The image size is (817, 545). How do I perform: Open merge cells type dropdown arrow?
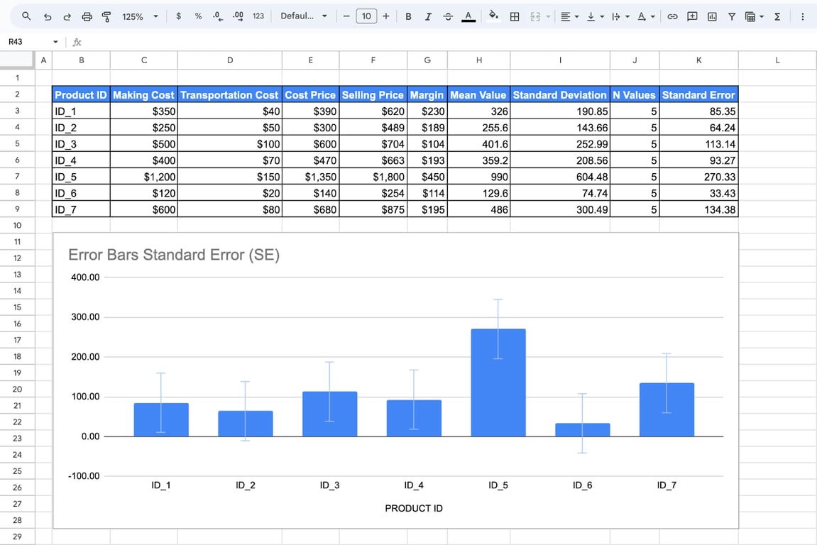click(548, 16)
